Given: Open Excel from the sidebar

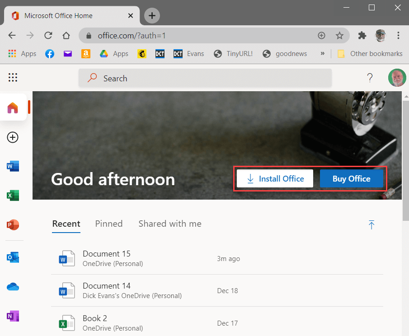Looking at the screenshot, I should (x=13, y=196).
